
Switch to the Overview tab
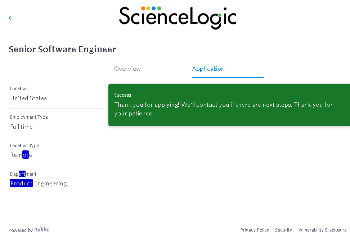127,69
